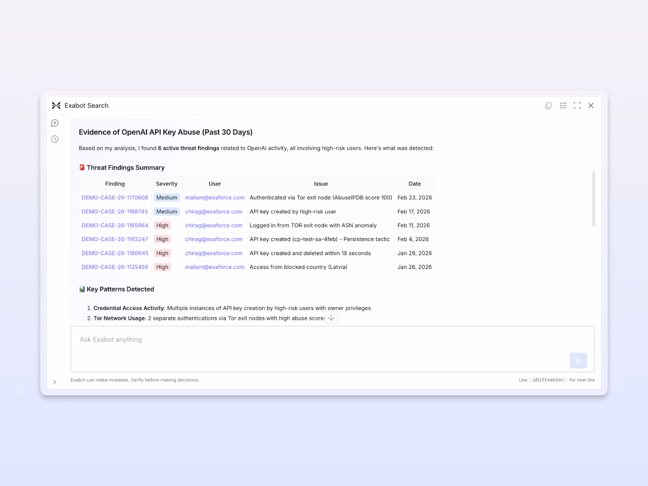Select 'Access from blocked country (Latvia)' issue
The image size is (648, 486).
298,267
